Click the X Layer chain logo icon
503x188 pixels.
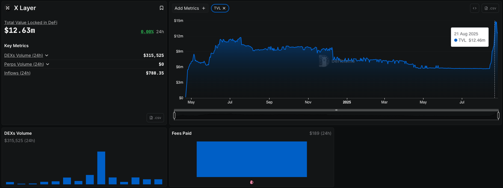pos(7,8)
